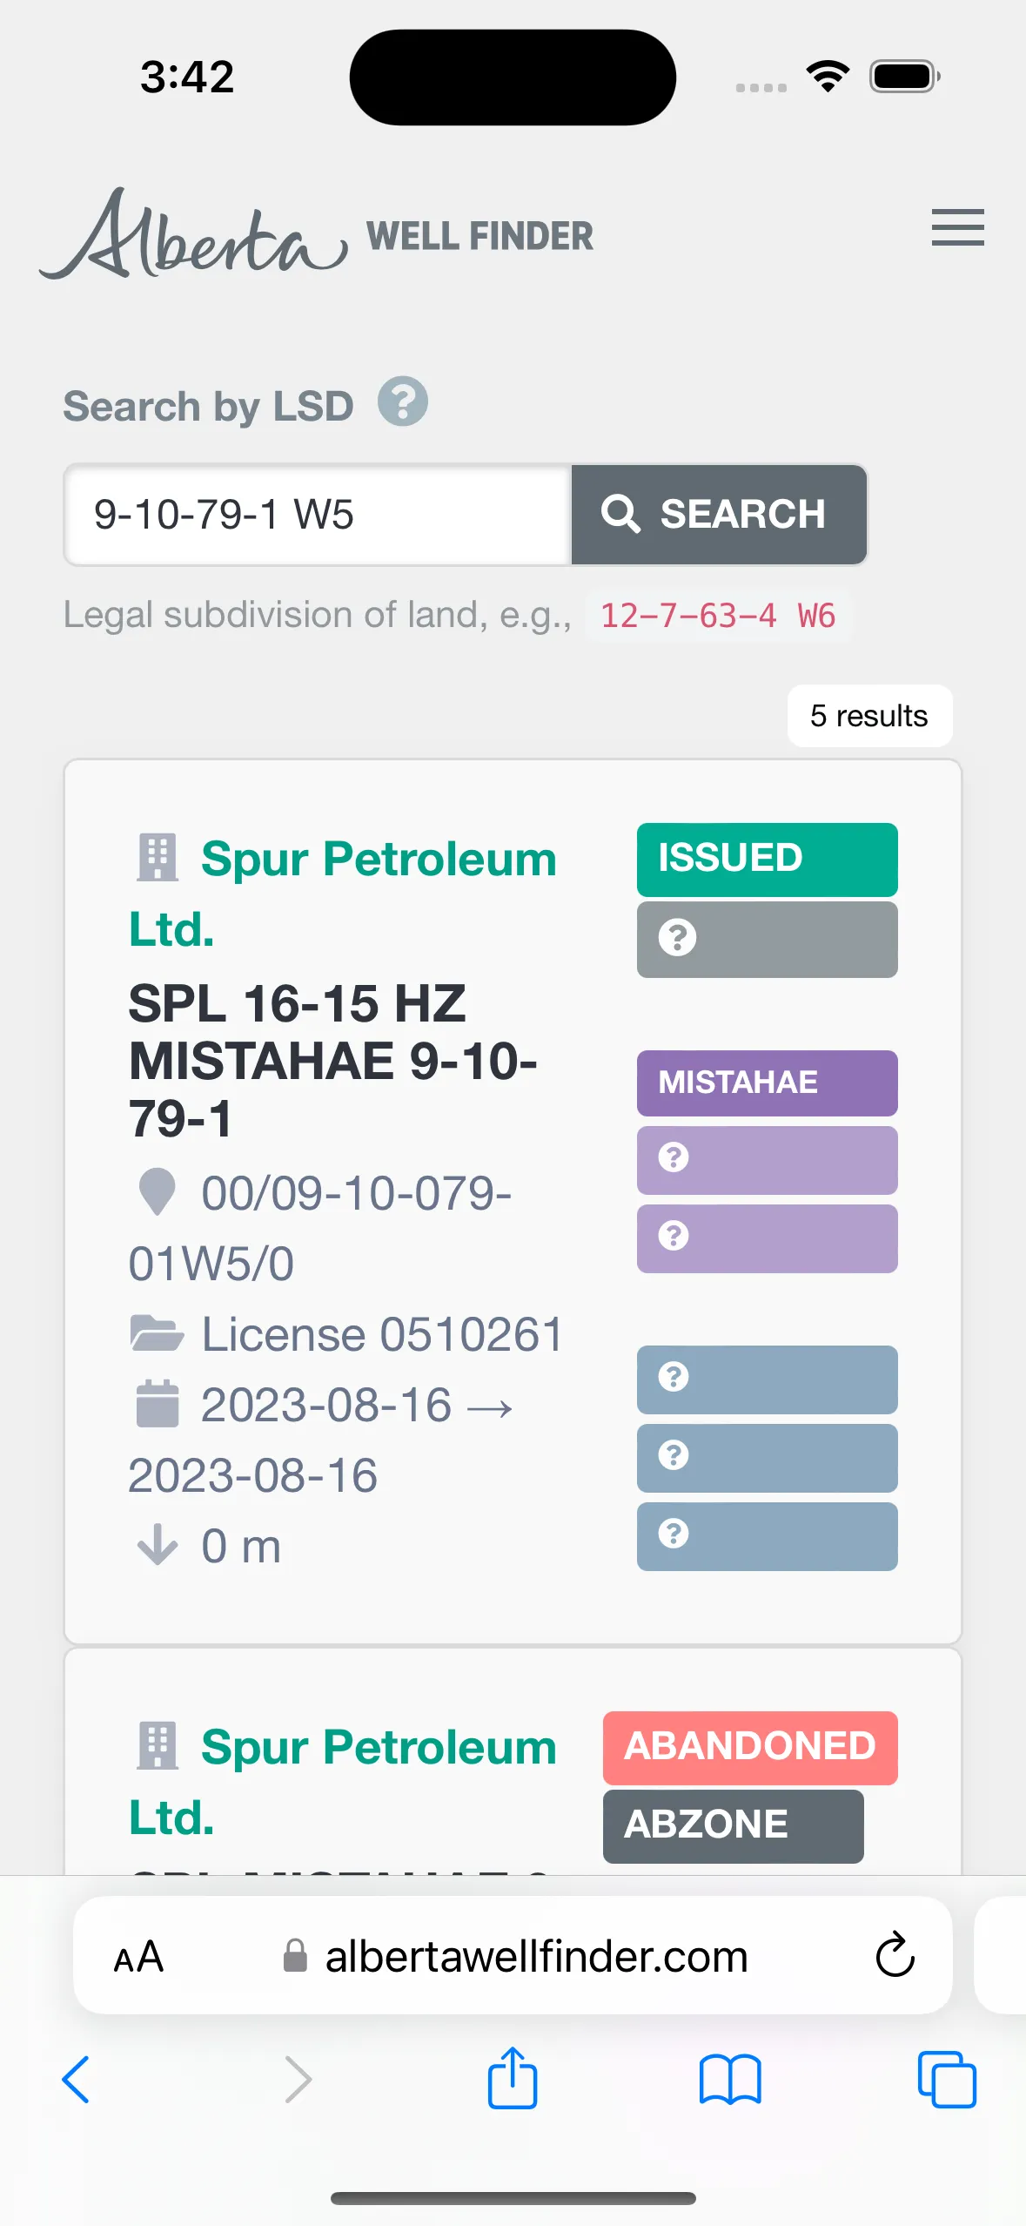1026x2226 pixels.
Task: Select the ISSUED status badge
Action: [767, 859]
